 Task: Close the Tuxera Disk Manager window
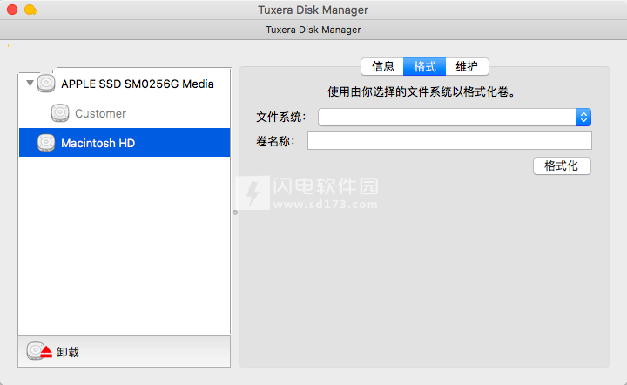click(x=12, y=10)
